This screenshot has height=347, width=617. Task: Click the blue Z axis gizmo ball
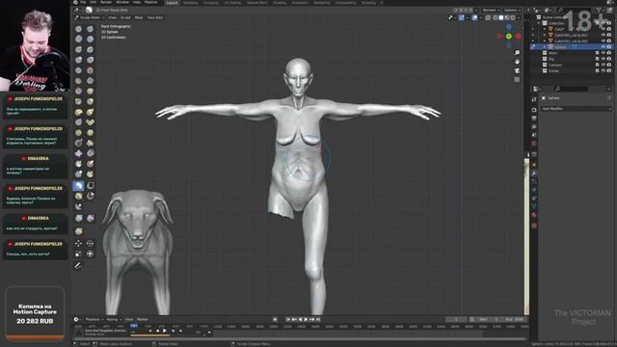pyautogui.click(x=509, y=27)
